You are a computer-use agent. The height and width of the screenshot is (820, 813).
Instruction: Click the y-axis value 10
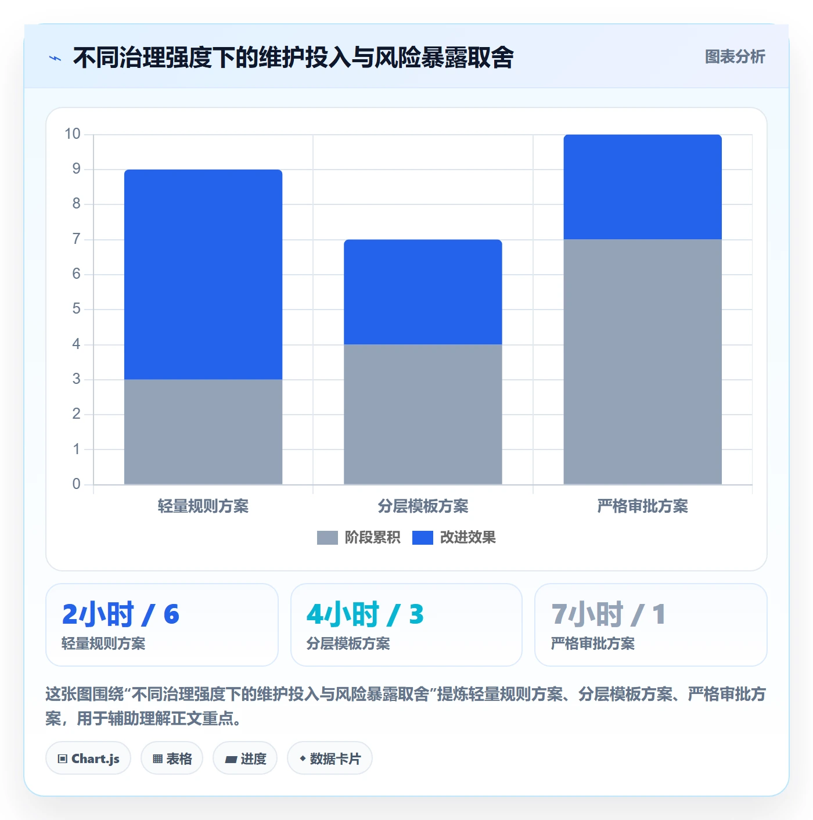(x=73, y=134)
